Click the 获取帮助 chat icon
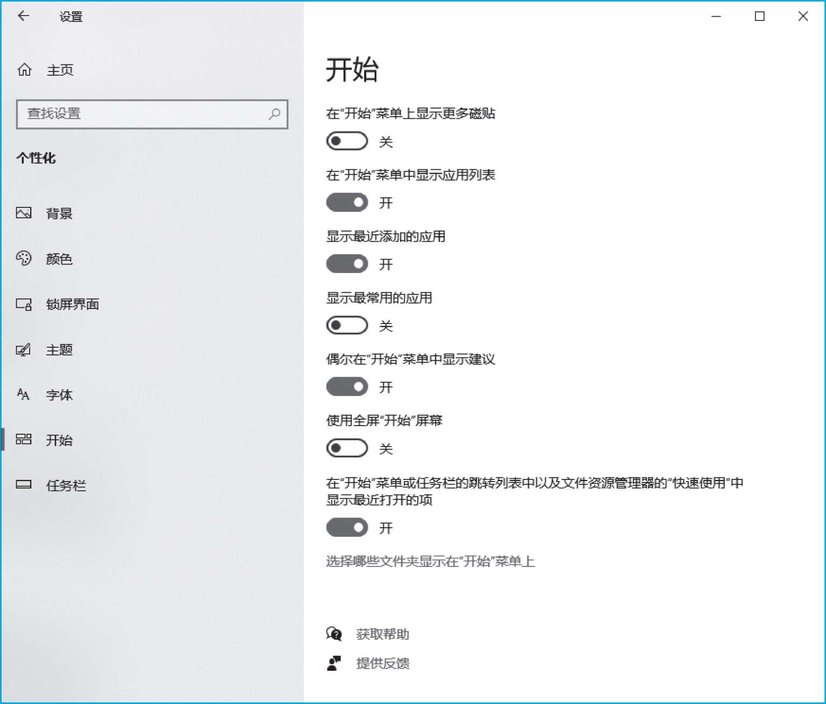The height and width of the screenshot is (704, 826). [334, 634]
